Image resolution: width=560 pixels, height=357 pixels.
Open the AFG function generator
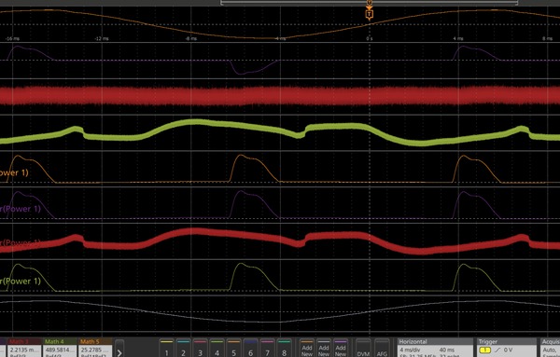382,348
